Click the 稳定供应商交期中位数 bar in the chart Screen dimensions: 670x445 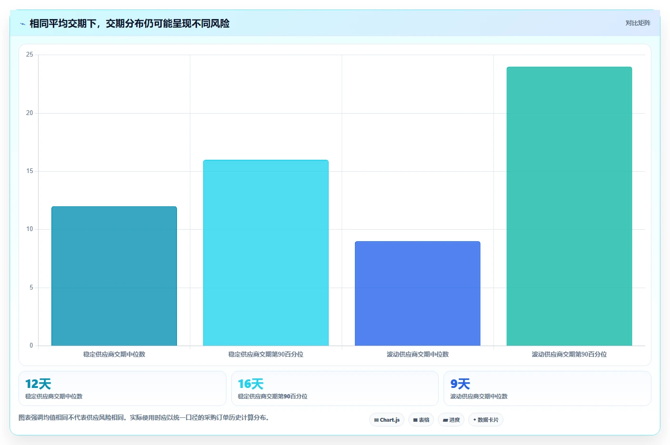click(x=114, y=276)
